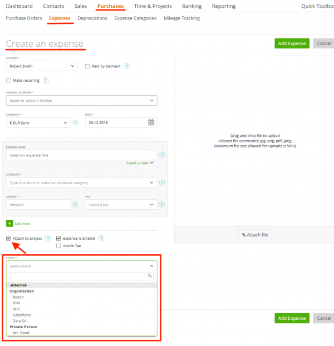This screenshot has width=334, height=346.
Task: Switch to Purchase Orders tab
Action: pos(24,18)
